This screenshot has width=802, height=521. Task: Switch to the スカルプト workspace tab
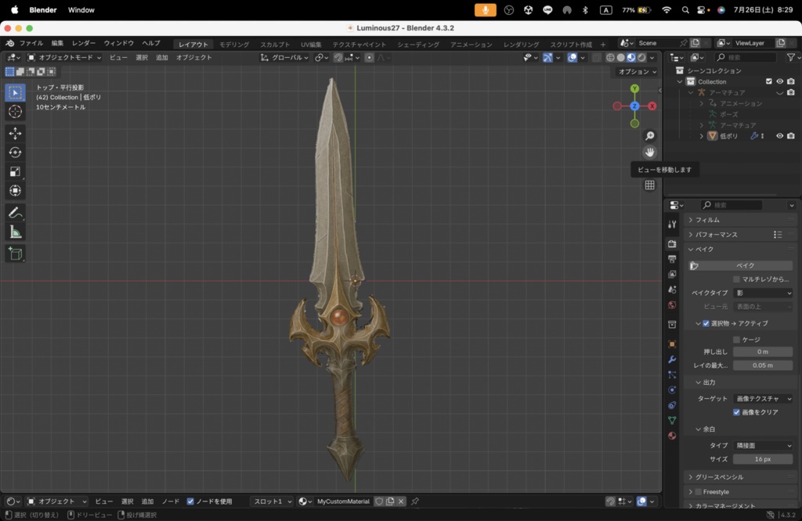coord(275,45)
